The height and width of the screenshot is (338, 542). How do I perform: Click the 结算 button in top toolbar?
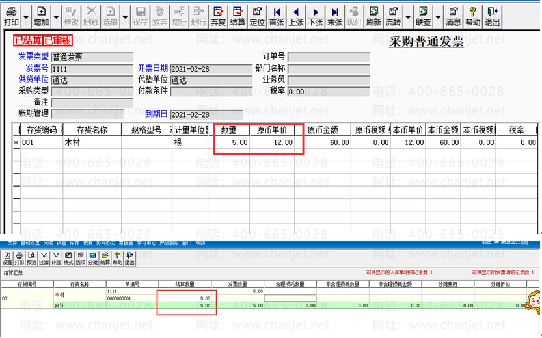237,16
